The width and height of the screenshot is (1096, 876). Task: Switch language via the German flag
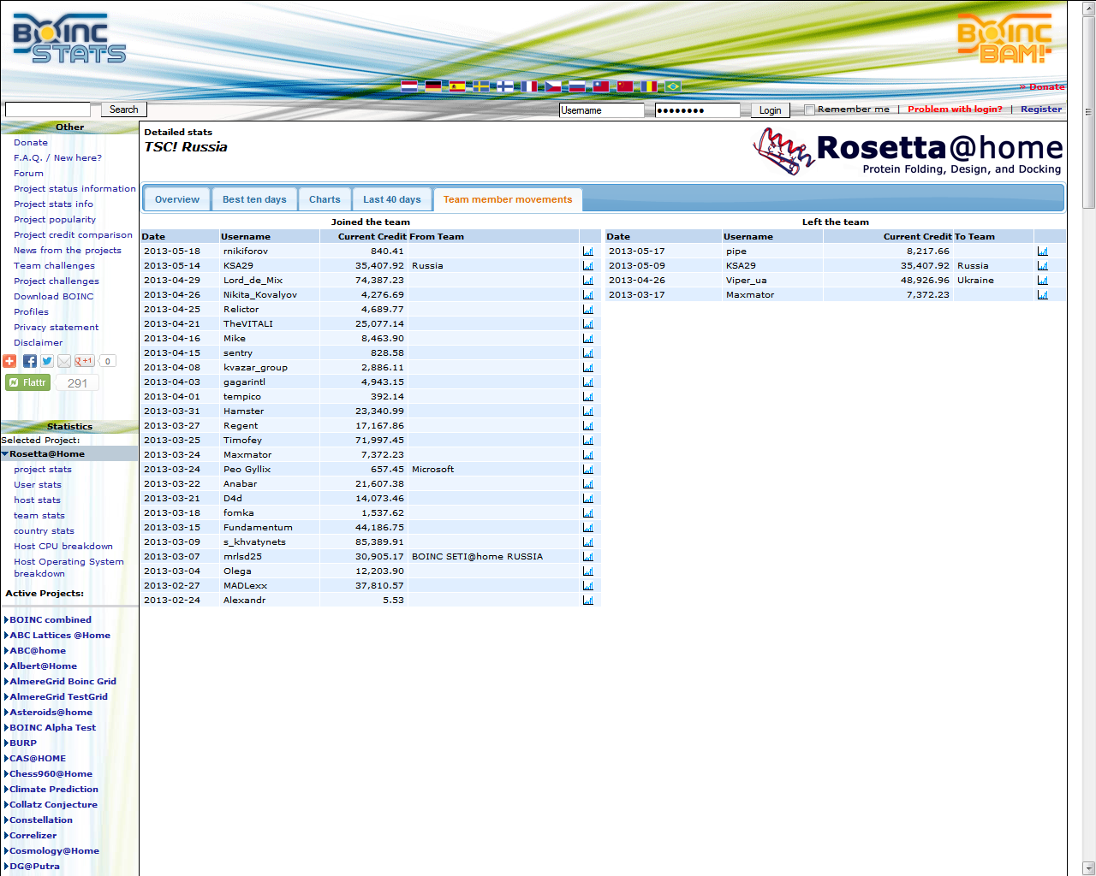tap(433, 86)
